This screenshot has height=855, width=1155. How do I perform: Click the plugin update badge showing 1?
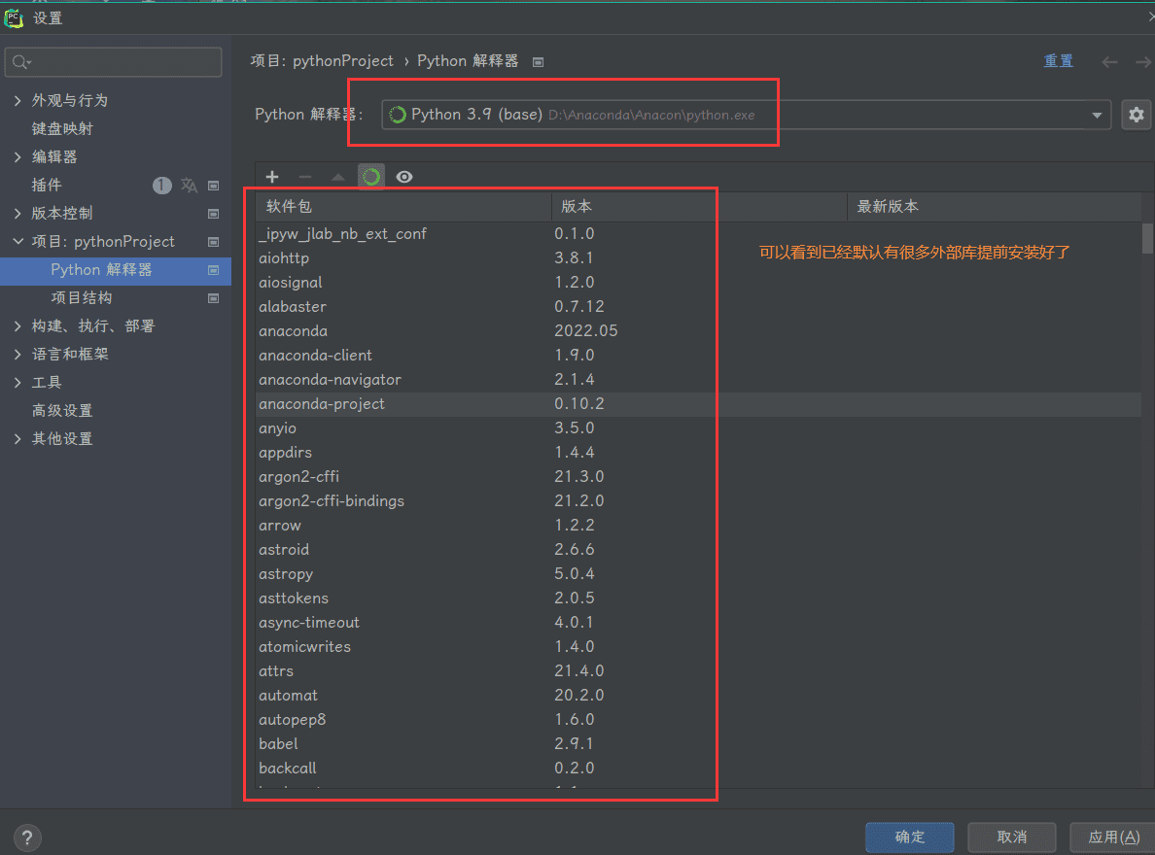[162, 186]
